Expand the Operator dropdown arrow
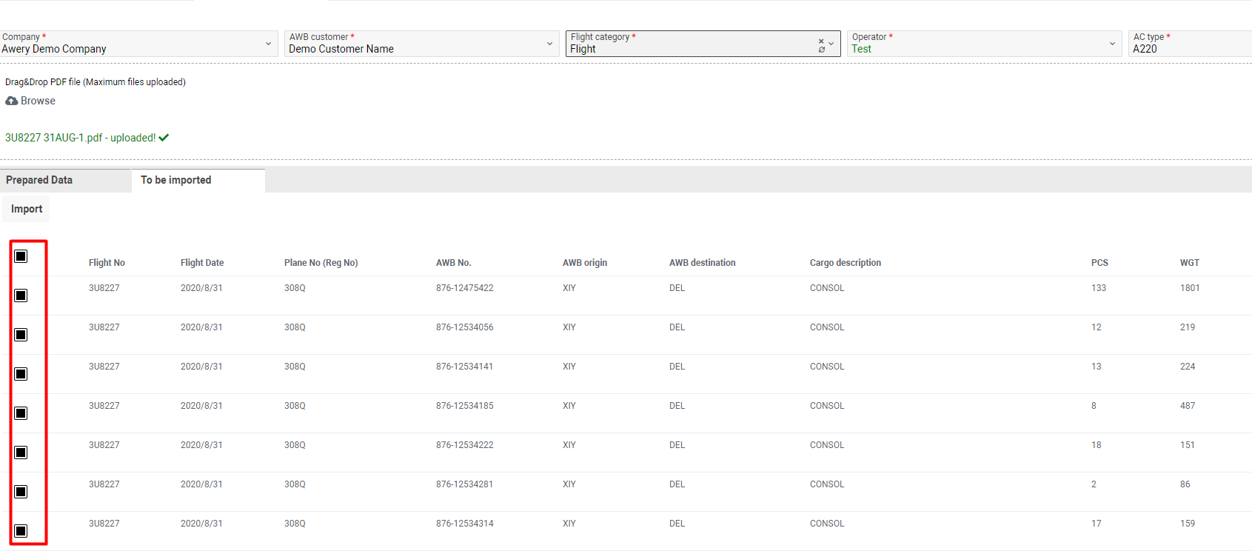Viewport: 1252px width, 551px height. pyautogui.click(x=1112, y=44)
